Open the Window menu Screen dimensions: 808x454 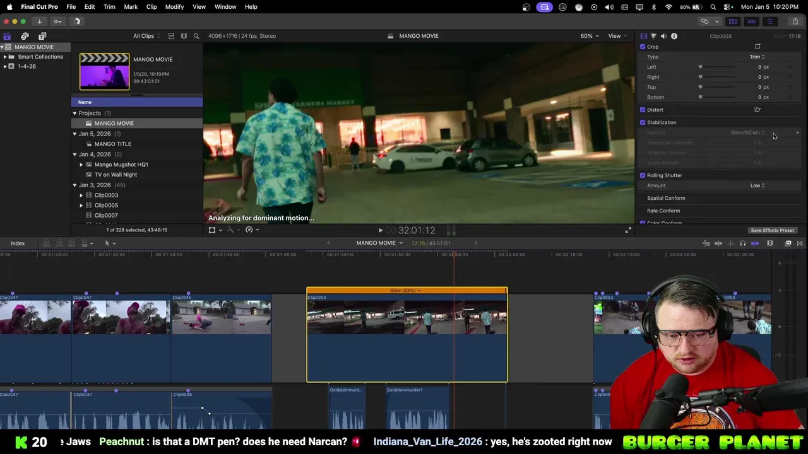[225, 7]
